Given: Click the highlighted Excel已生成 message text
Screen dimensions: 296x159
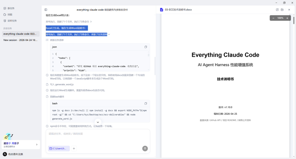Looking at the screenshot, I should (67, 28).
